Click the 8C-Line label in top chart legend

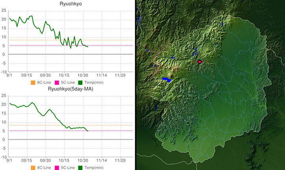coord(44,83)
